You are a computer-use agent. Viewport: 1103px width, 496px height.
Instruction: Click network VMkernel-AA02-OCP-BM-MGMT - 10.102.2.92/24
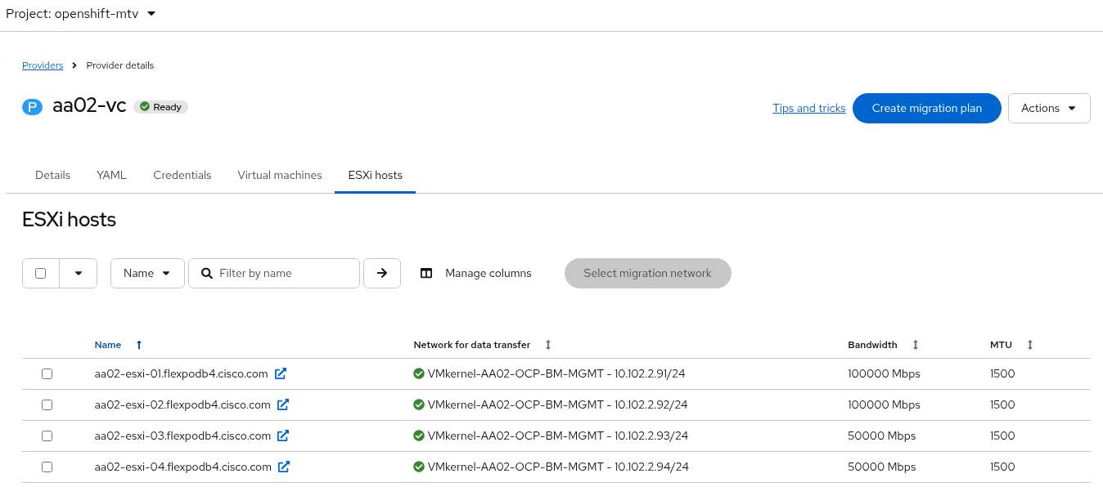pyautogui.click(x=558, y=404)
